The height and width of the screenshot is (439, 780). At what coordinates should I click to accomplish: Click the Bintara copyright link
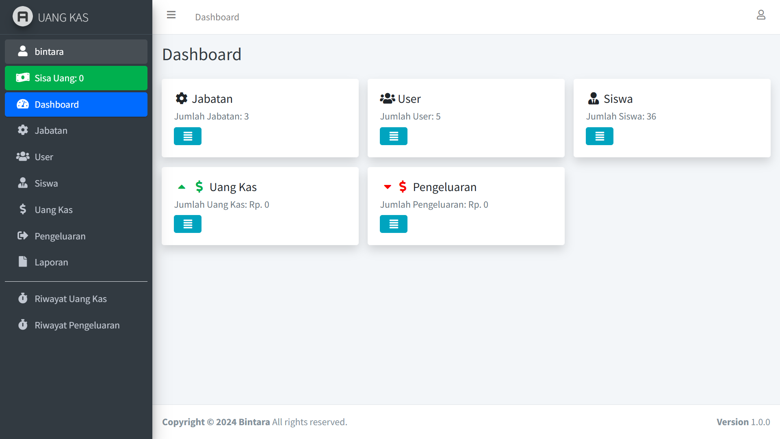coord(254,422)
